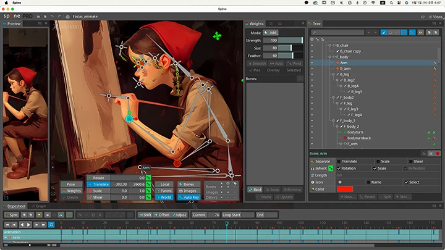Image resolution: width=445 pixels, height=250 pixels.
Task: Open the Views menu at top right
Action: click(x=435, y=17)
